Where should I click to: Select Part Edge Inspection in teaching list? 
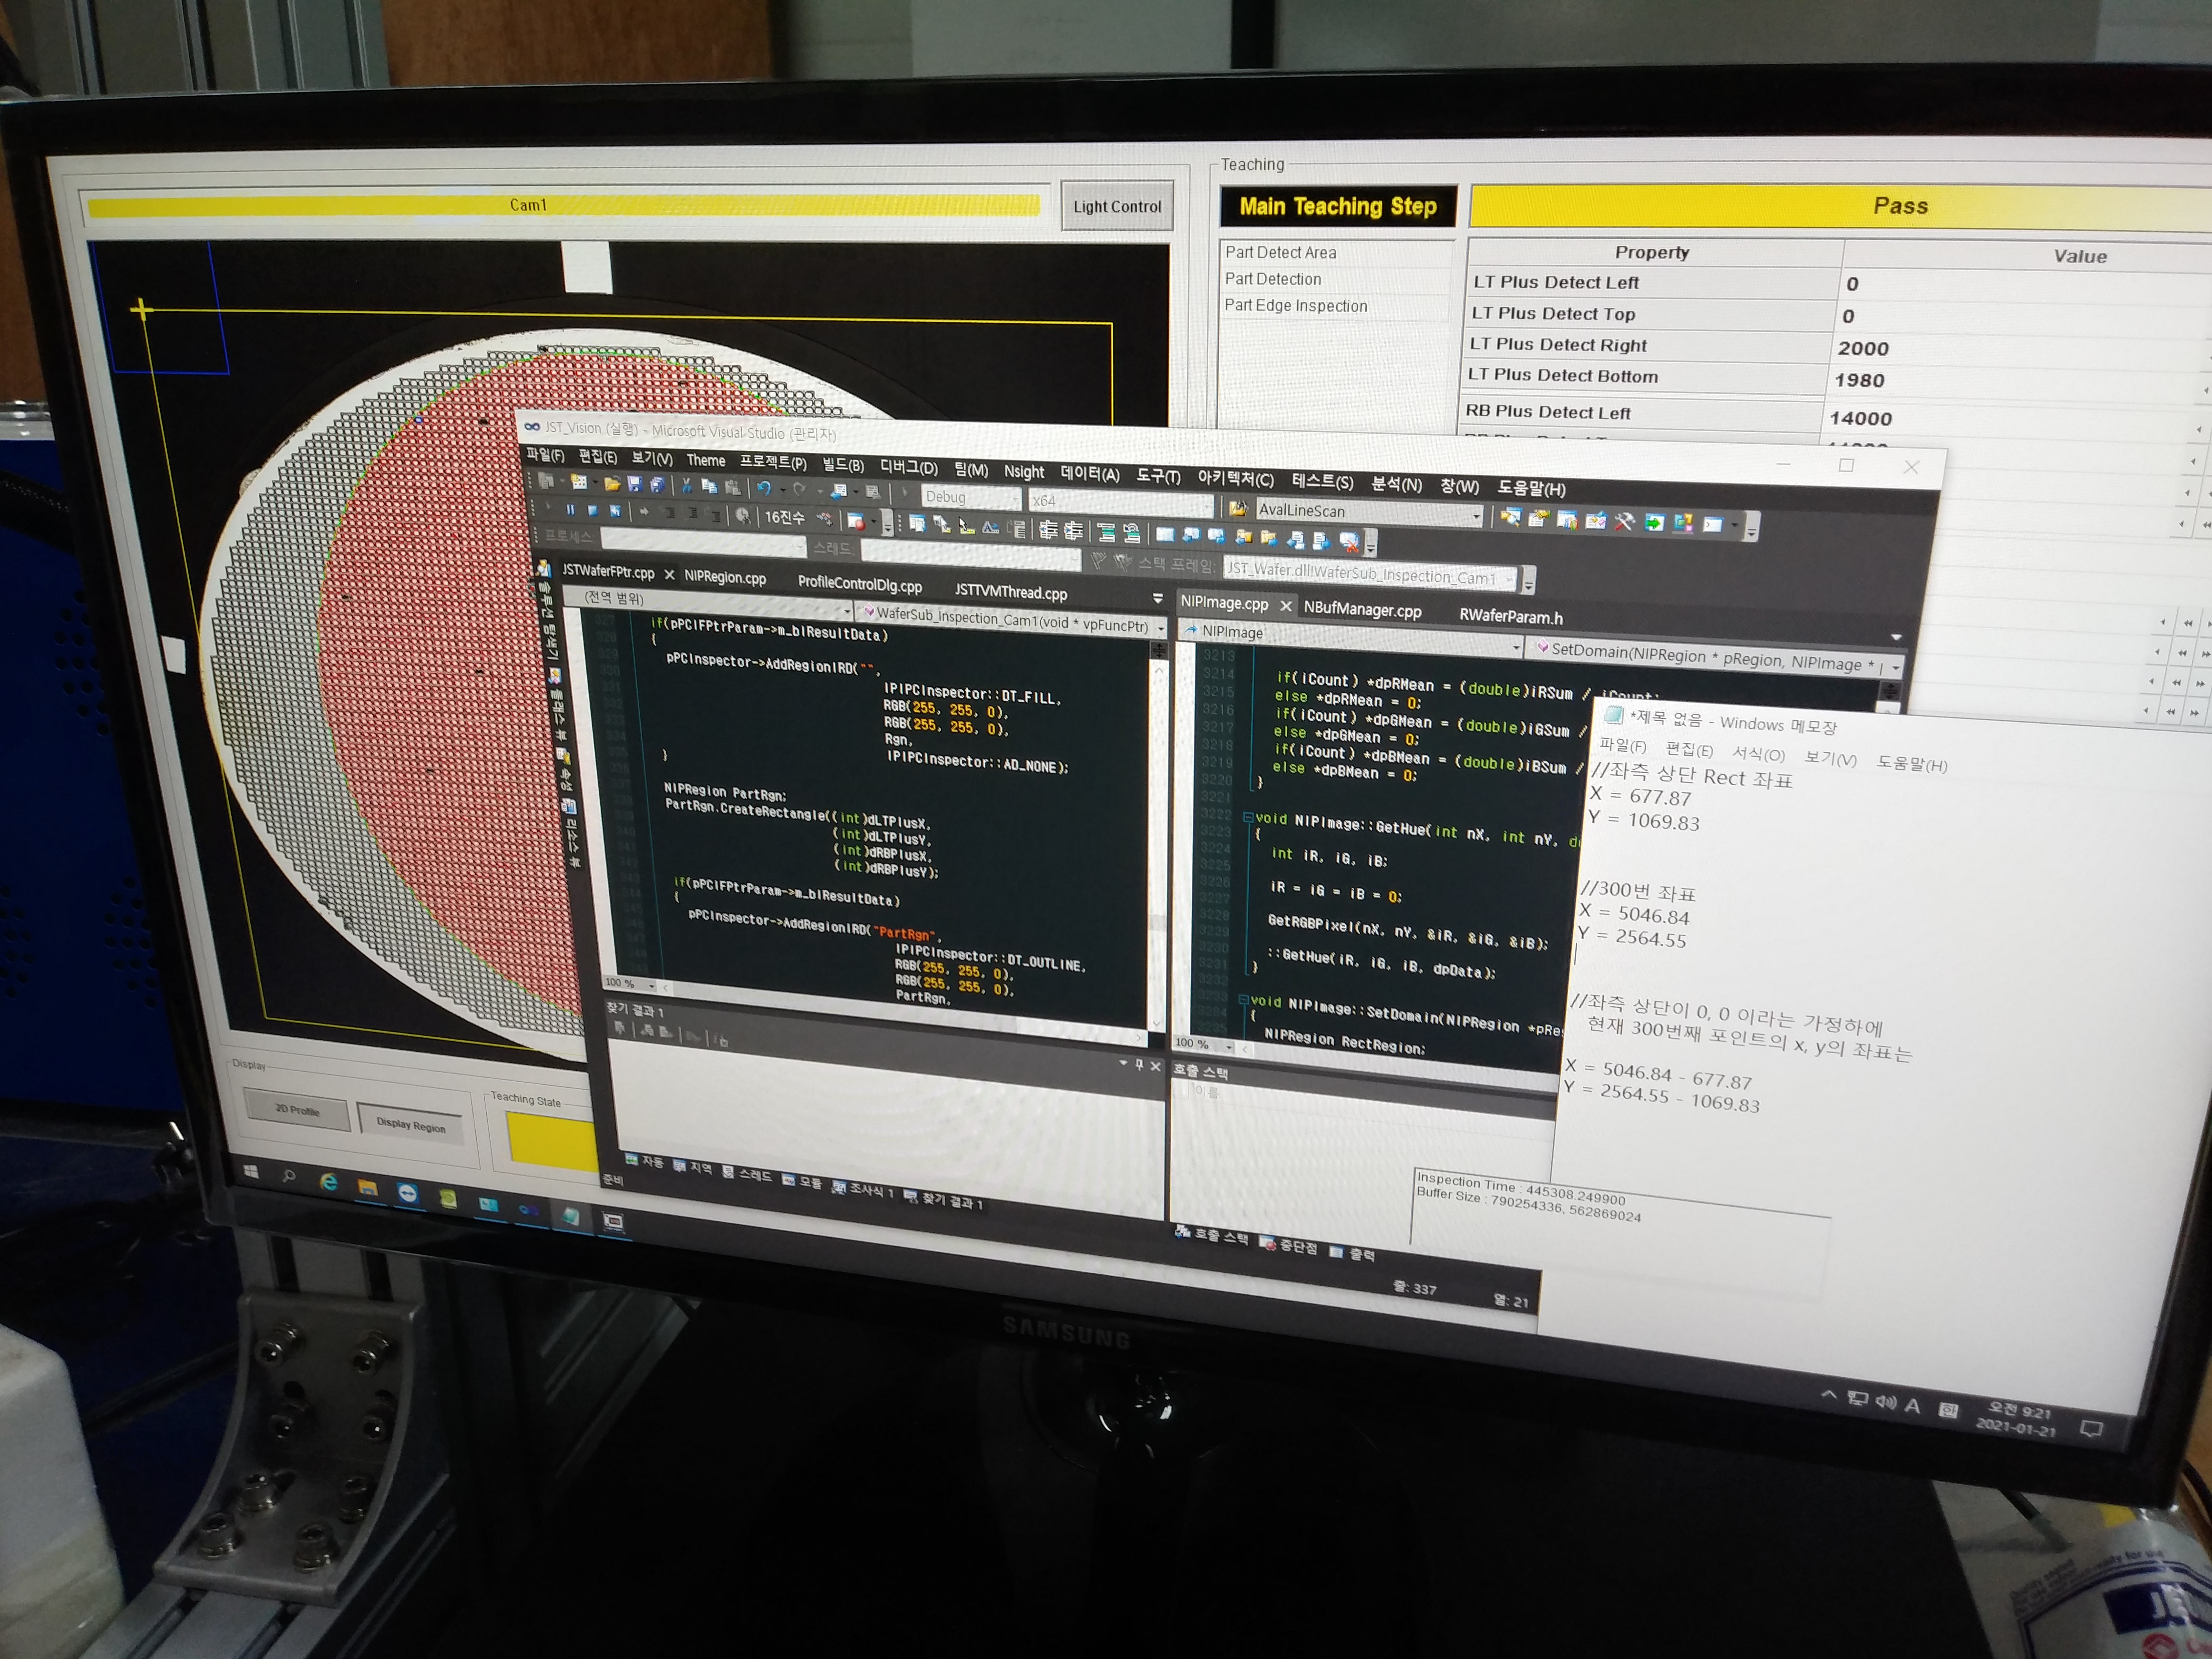click(x=1296, y=305)
